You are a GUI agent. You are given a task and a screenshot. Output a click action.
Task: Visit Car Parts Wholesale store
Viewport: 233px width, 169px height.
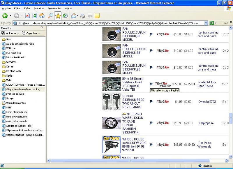[x=204, y=145]
